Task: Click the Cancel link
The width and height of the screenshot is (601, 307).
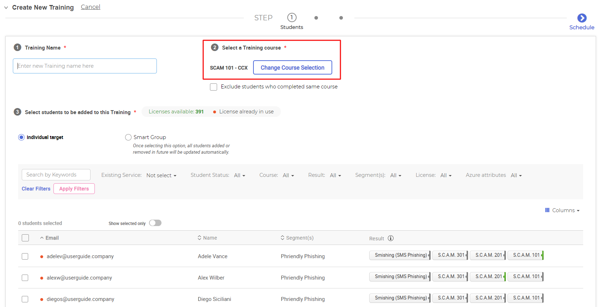Action: 91,7
